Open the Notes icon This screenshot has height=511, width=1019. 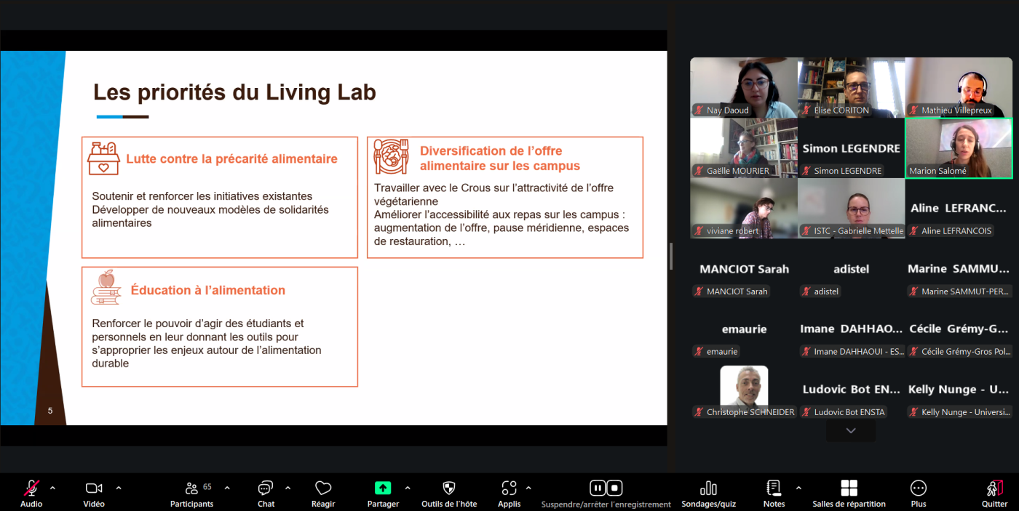tap(774, 488)
